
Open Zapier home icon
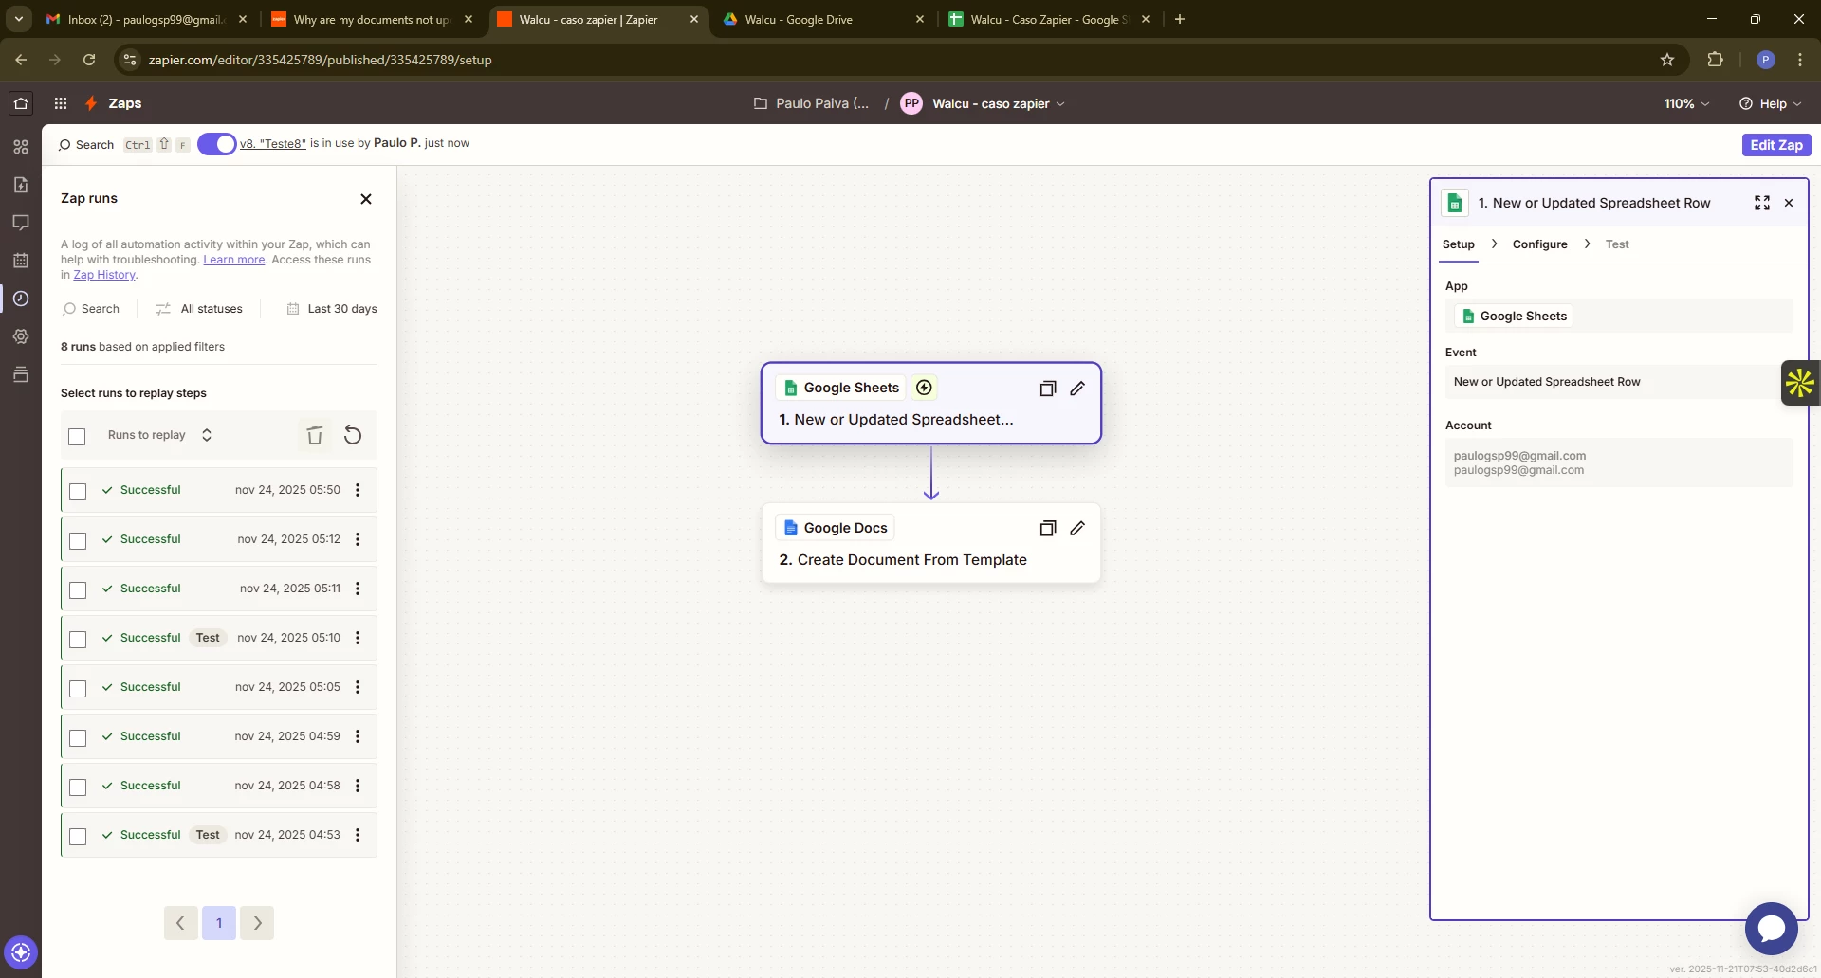click(21, 103)
